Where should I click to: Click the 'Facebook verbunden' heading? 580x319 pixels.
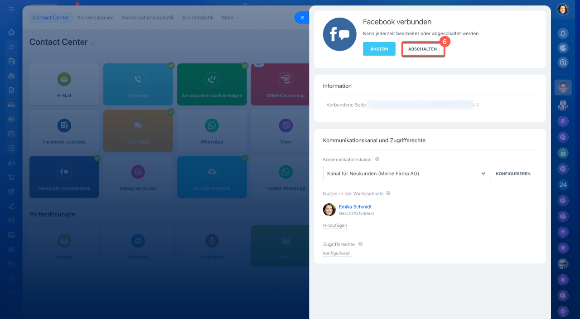point(397,22)
